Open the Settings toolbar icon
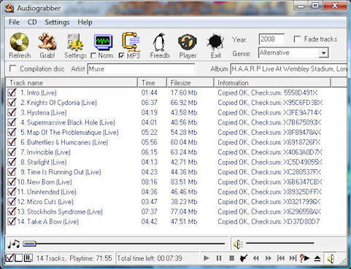 [x=75, y=42]
